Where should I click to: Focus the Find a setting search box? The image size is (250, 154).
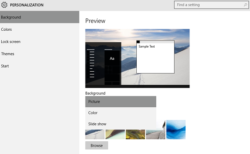(212, 5)
